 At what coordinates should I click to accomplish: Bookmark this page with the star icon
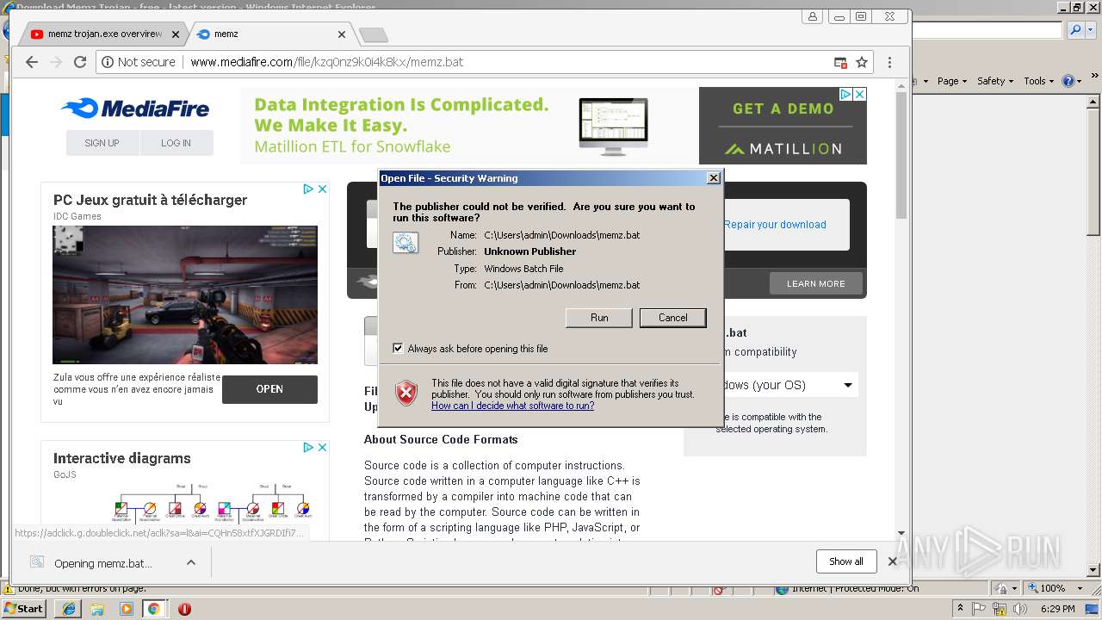[x=861, y=62]
